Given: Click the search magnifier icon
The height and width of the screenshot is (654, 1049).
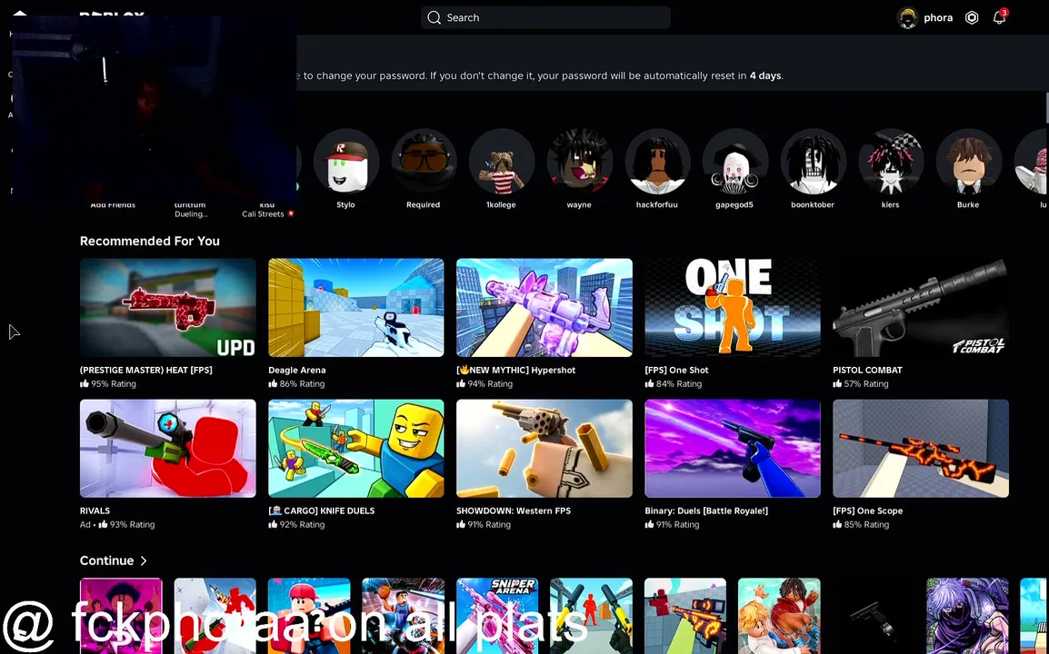Looking at the screenshot, I should 435,17.
